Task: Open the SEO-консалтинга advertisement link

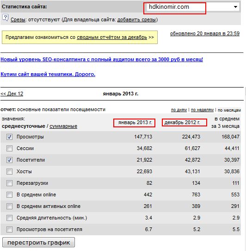Action: point(102,59)
